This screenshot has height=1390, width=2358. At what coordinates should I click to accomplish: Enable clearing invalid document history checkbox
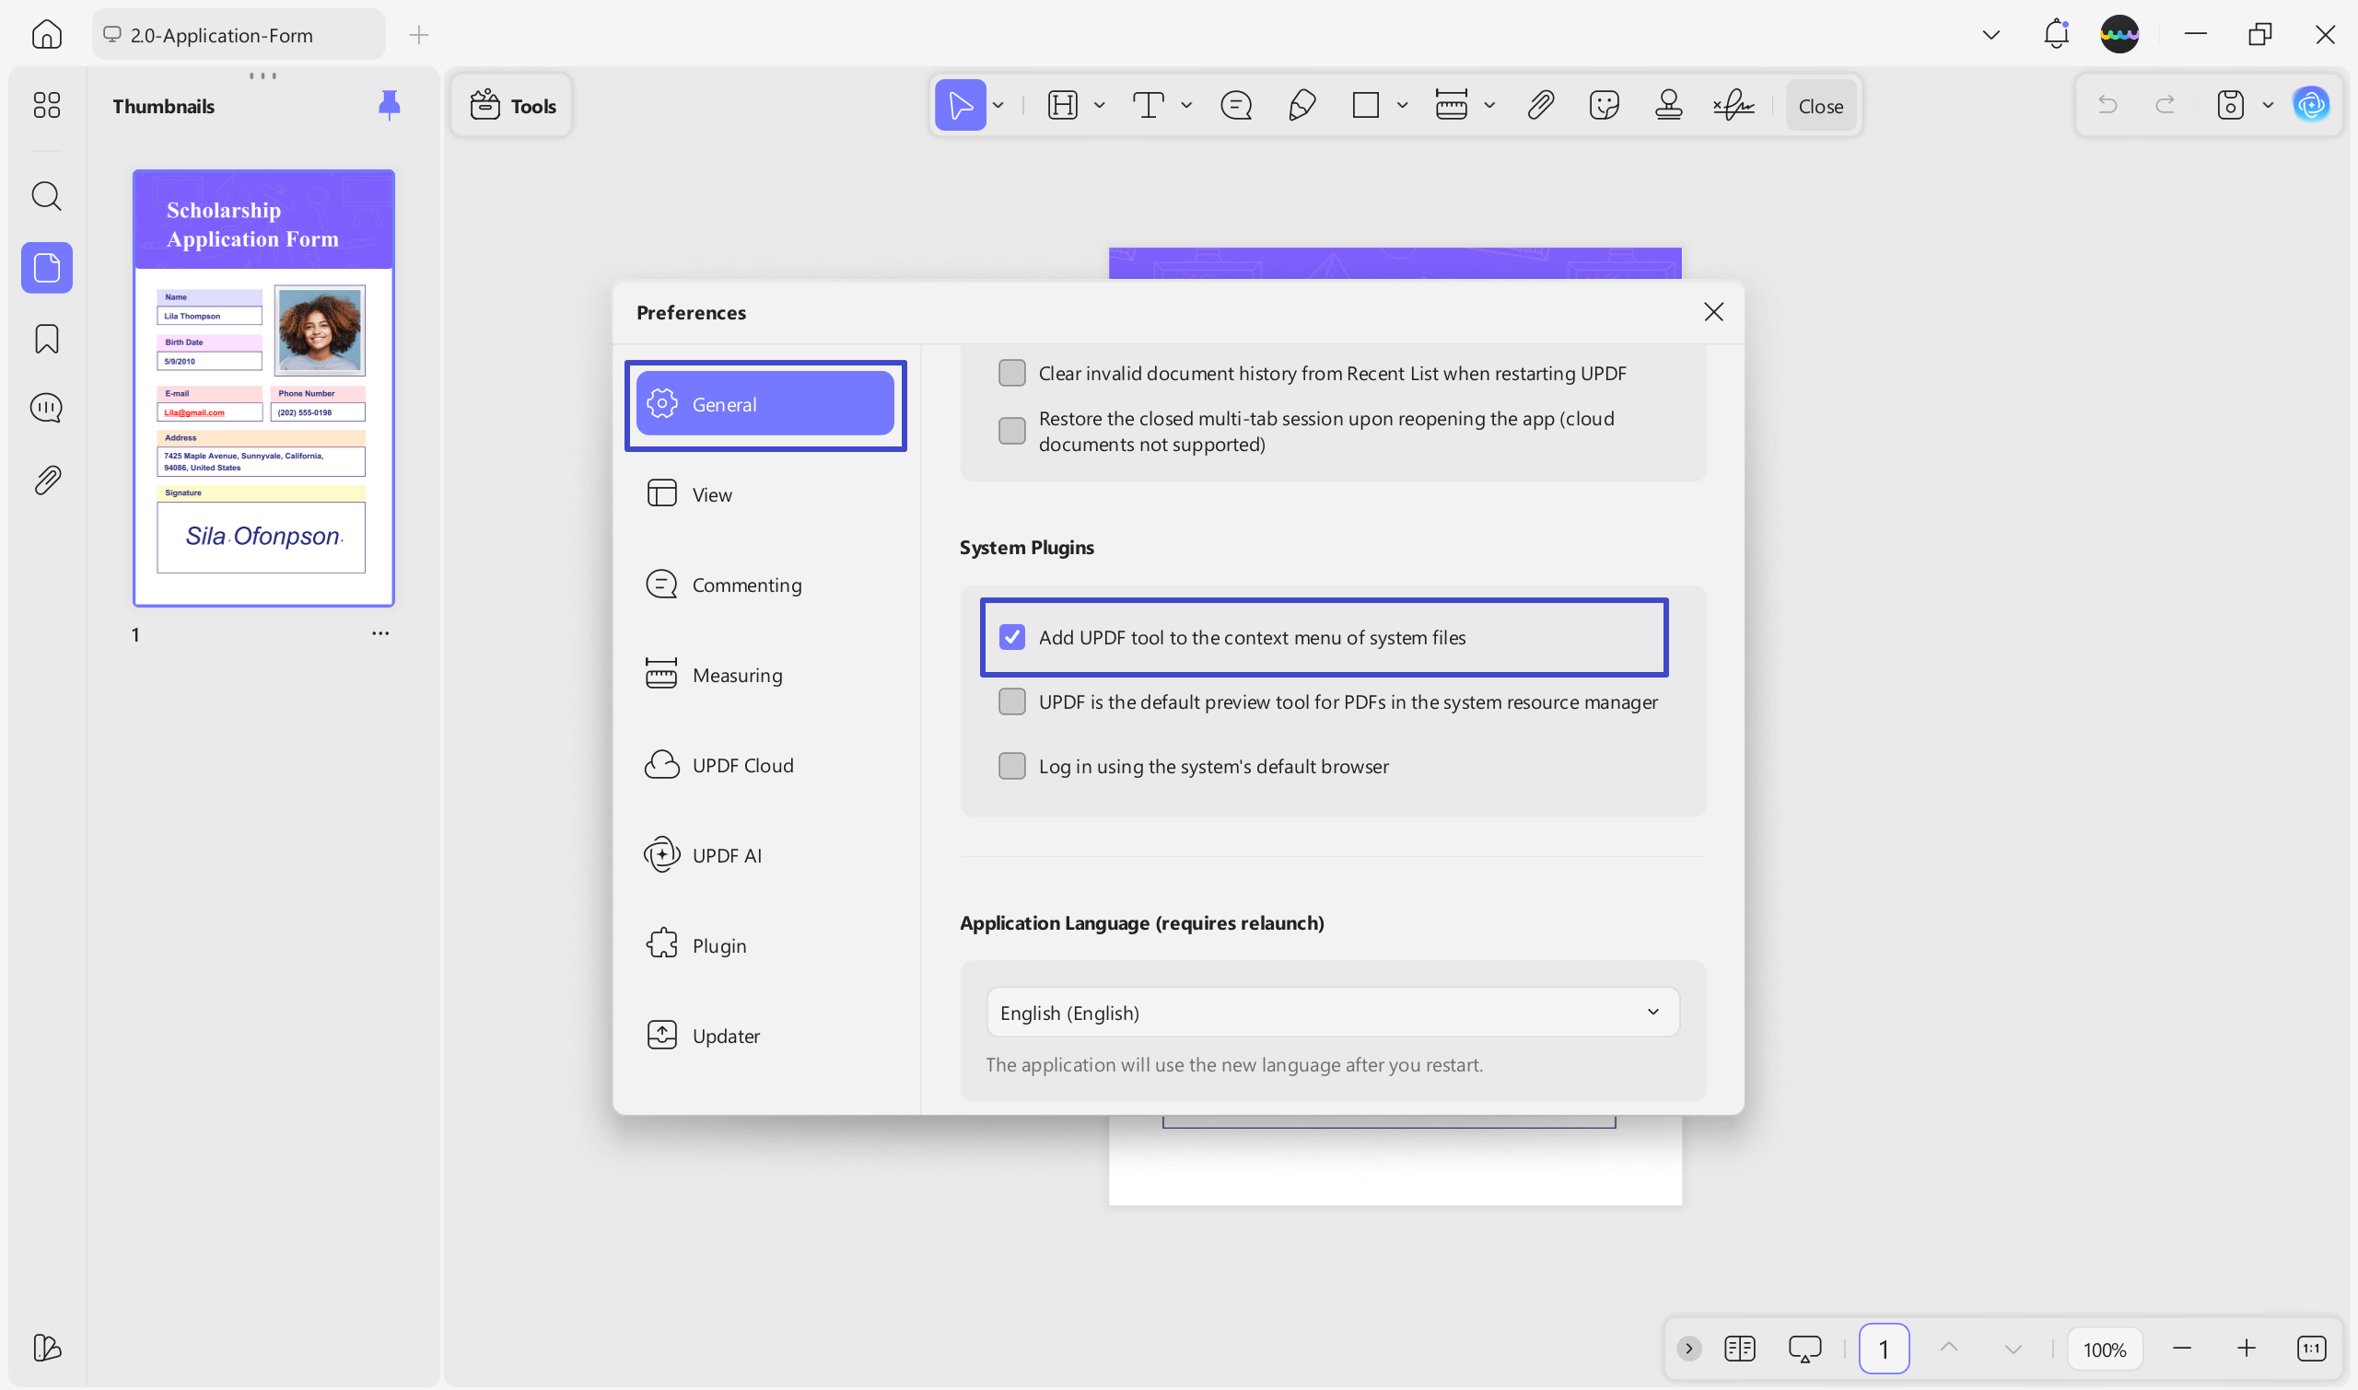click(1011, 373)
